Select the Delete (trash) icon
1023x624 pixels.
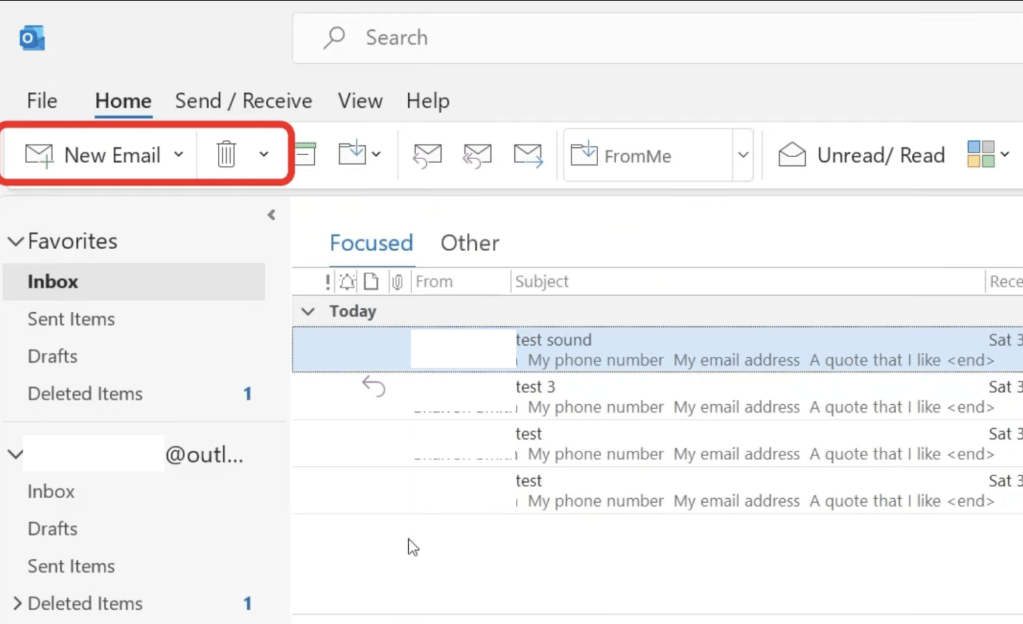(x=226, y=155)
